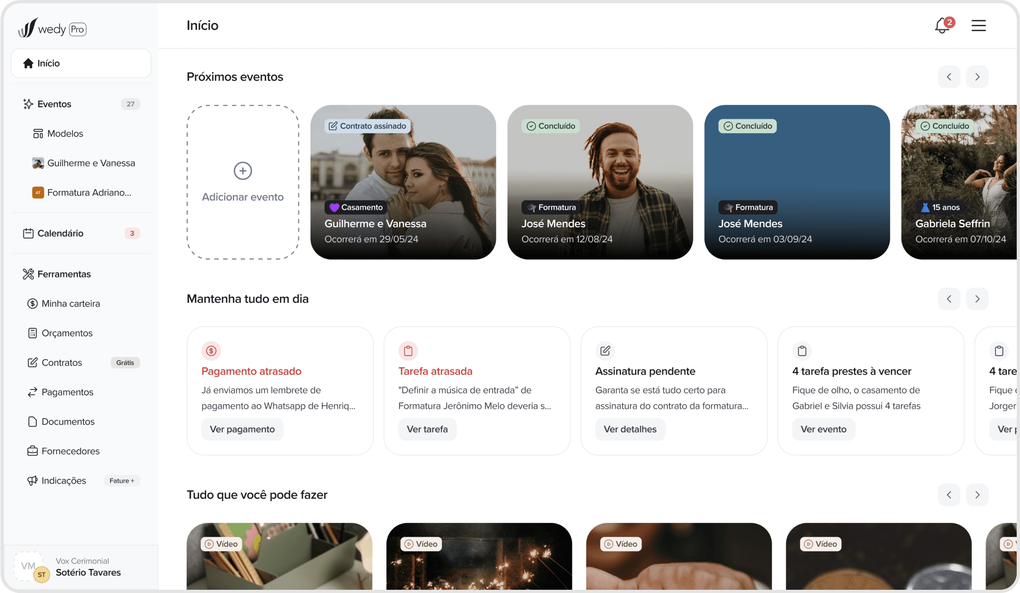Select Minha carteira in Ferramentas

70,304
